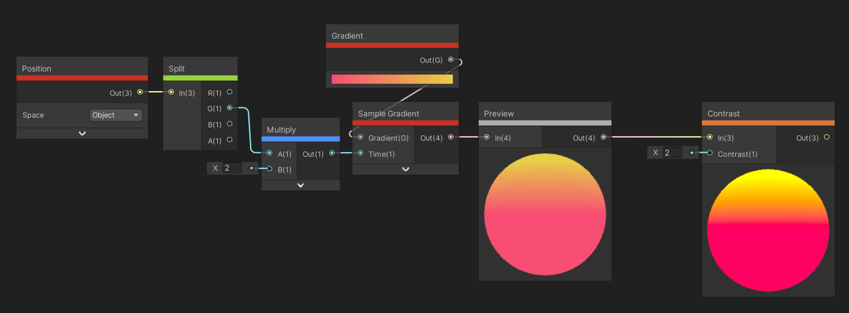Click the Sample Gradient Out(4) port
The width and height of the screenshot is (849, 313).
click(450, 137)
